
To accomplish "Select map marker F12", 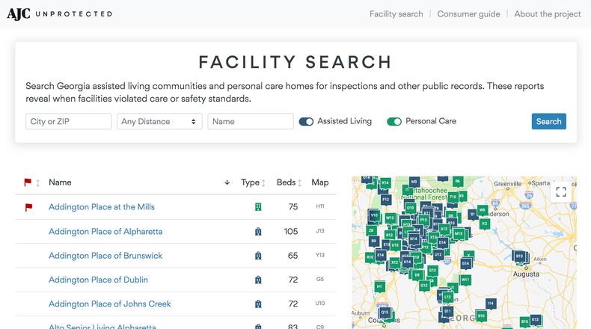I will (385, 199).
